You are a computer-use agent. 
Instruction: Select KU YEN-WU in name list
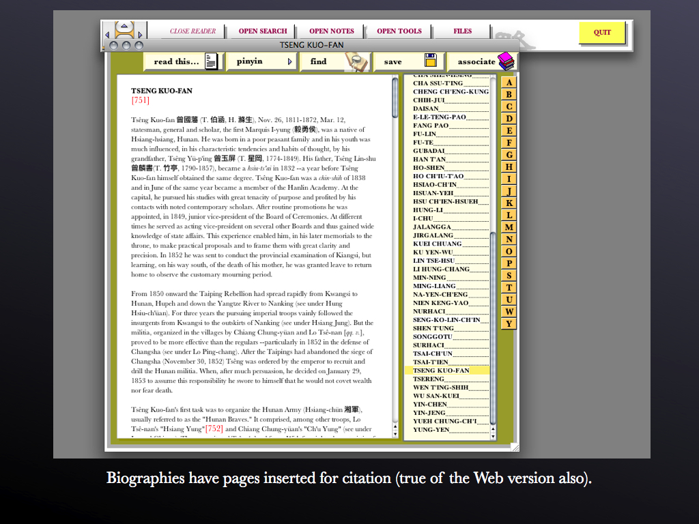(432, 252)
